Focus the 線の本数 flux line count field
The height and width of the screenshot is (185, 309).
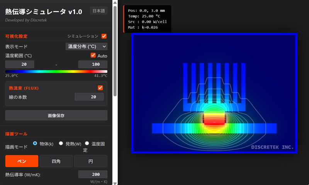(91, 97)
